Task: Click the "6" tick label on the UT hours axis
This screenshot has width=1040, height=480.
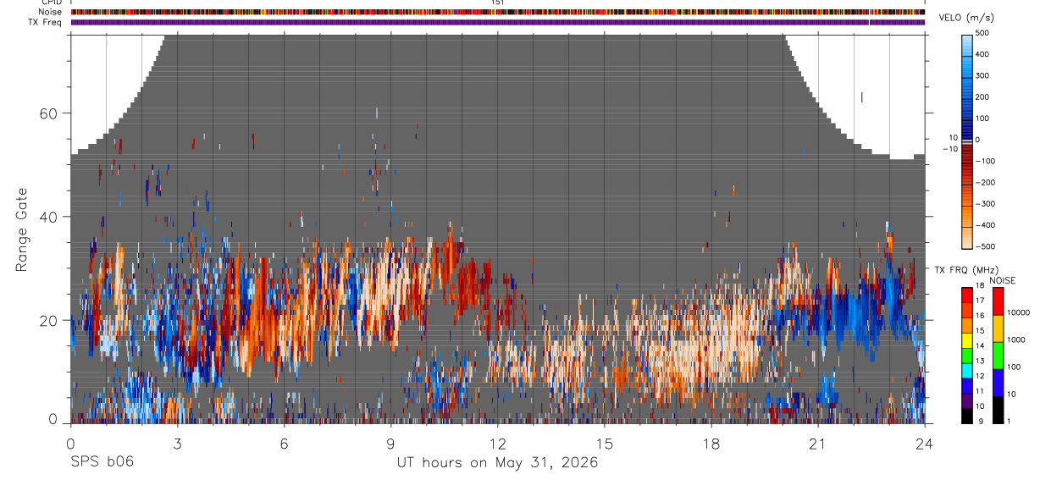Action: pyautogui.click(x=284, y=443)
